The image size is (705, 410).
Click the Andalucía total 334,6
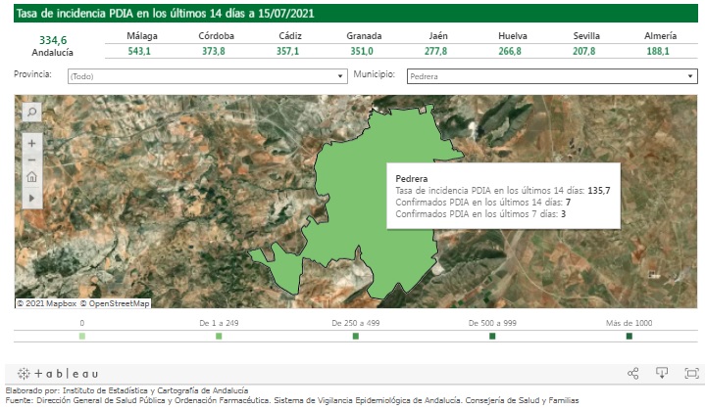point(53,40)
